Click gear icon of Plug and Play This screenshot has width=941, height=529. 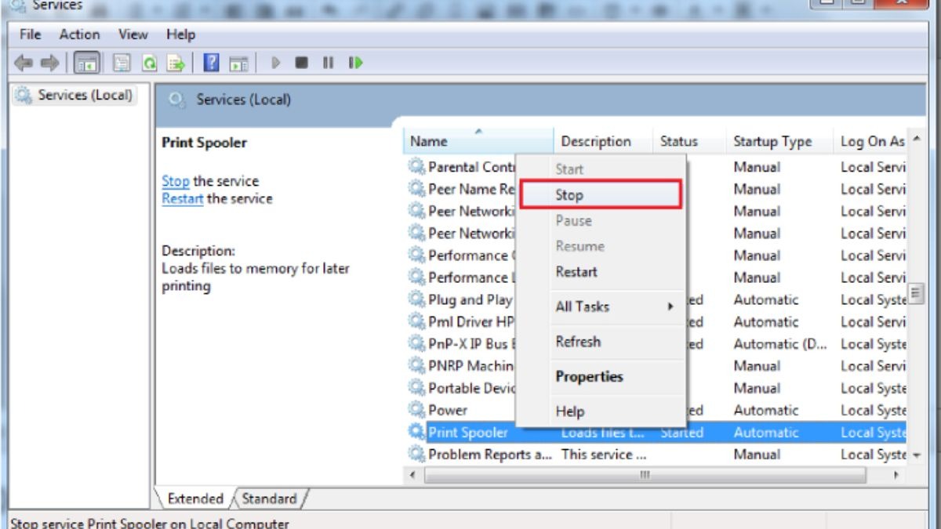[x=416, y=299]
